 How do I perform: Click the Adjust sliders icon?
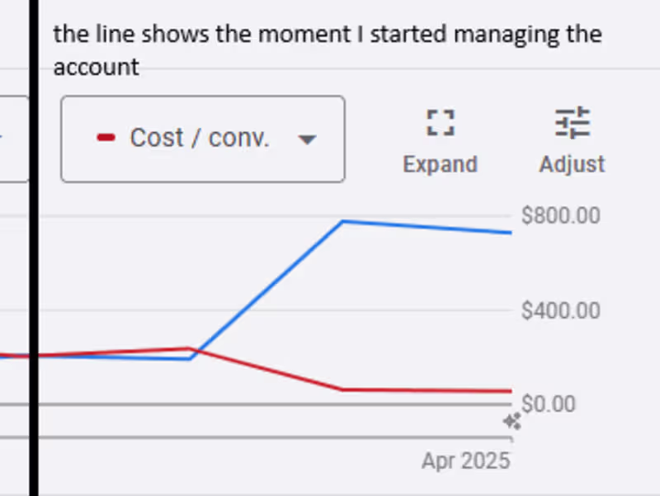coord(572,124)
